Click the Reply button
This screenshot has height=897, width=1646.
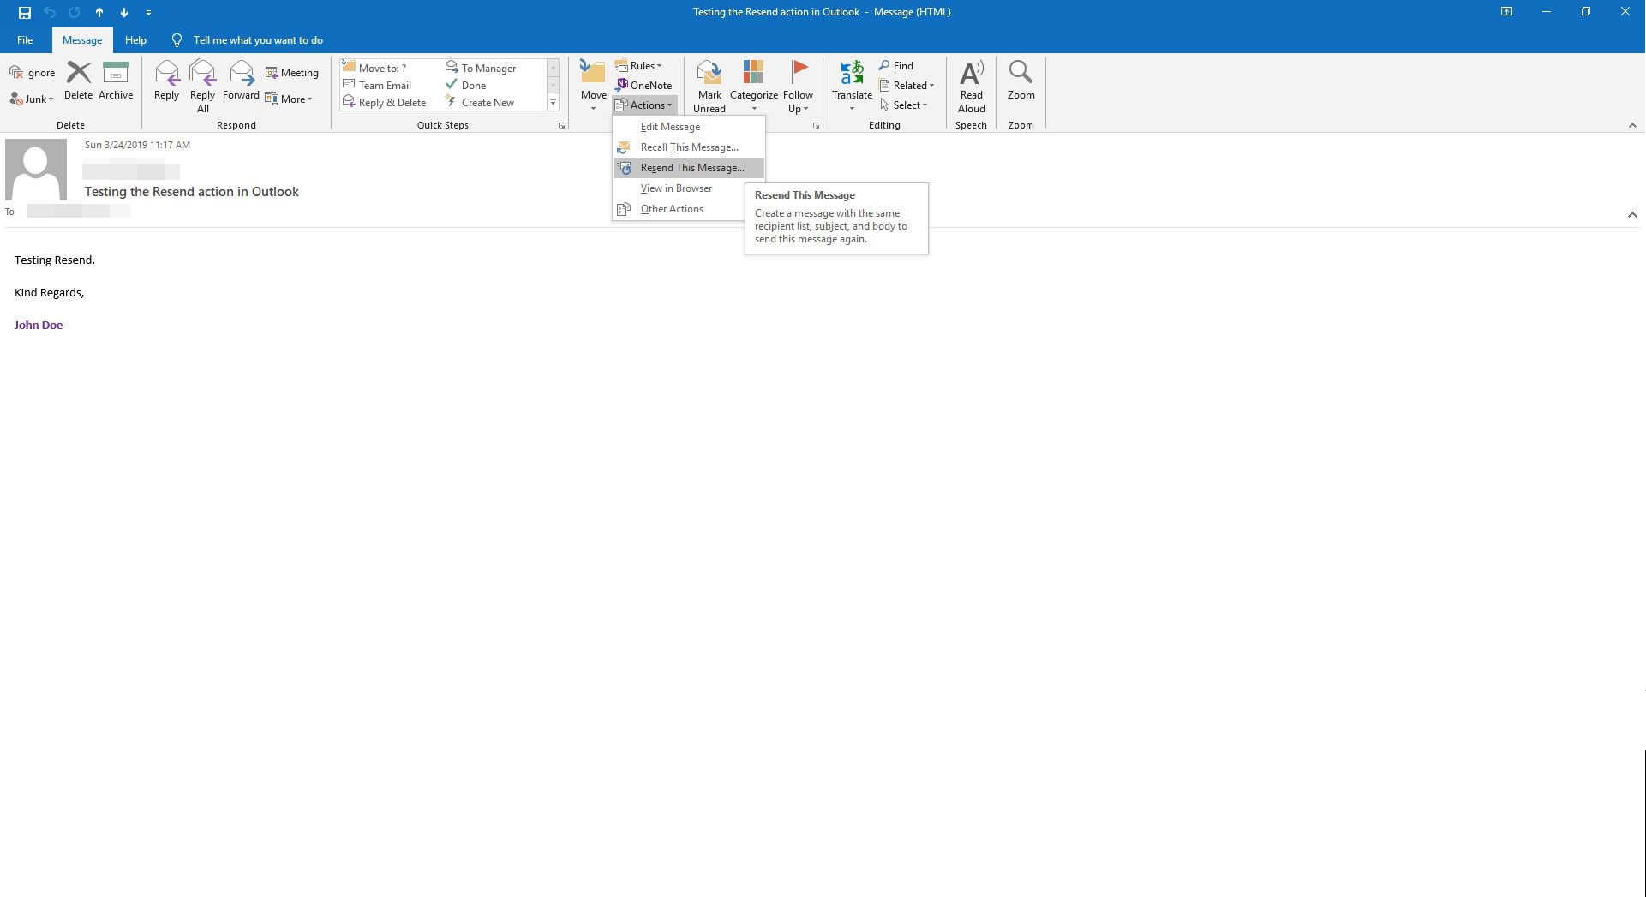[x=166, y=81]
